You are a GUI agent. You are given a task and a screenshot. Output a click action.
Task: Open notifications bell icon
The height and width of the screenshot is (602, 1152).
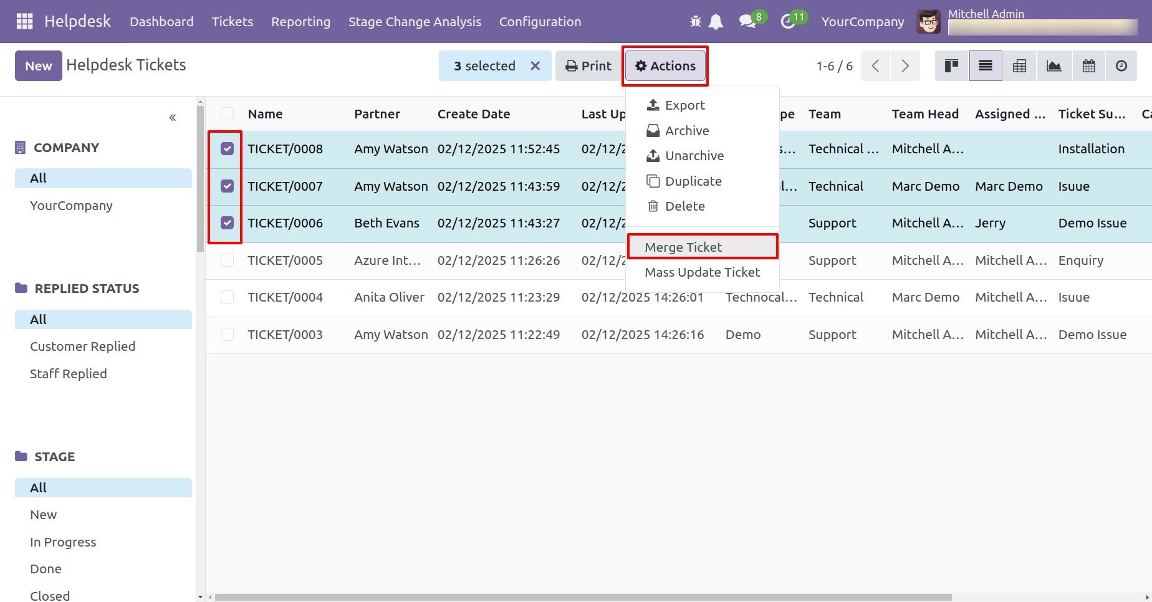716,22
